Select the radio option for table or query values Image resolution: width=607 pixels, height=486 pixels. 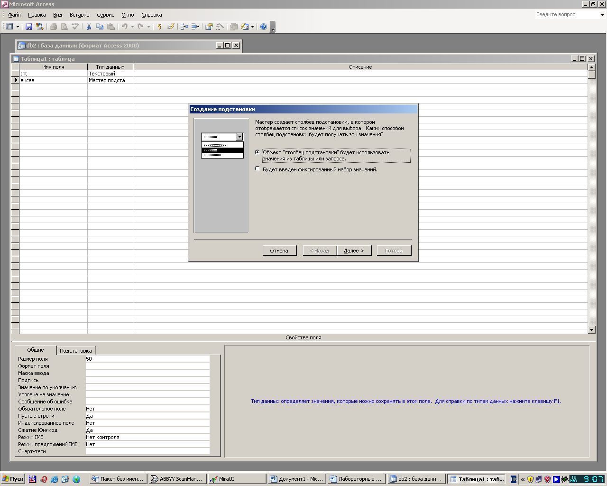point(258,152)
